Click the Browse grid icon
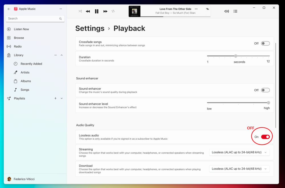Screen dimensions: 285x188 tap(9, 38)
